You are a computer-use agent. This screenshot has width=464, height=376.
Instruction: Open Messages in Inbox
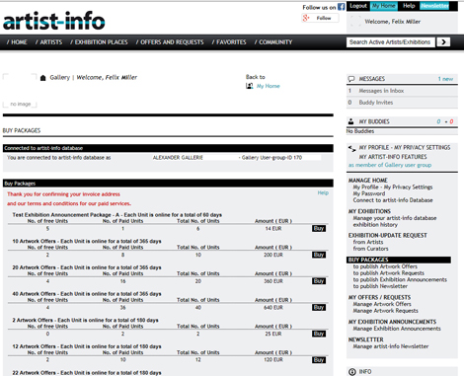381,91
